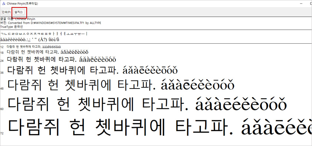Click the size 18 sample sentence

(x=47, y=52)
